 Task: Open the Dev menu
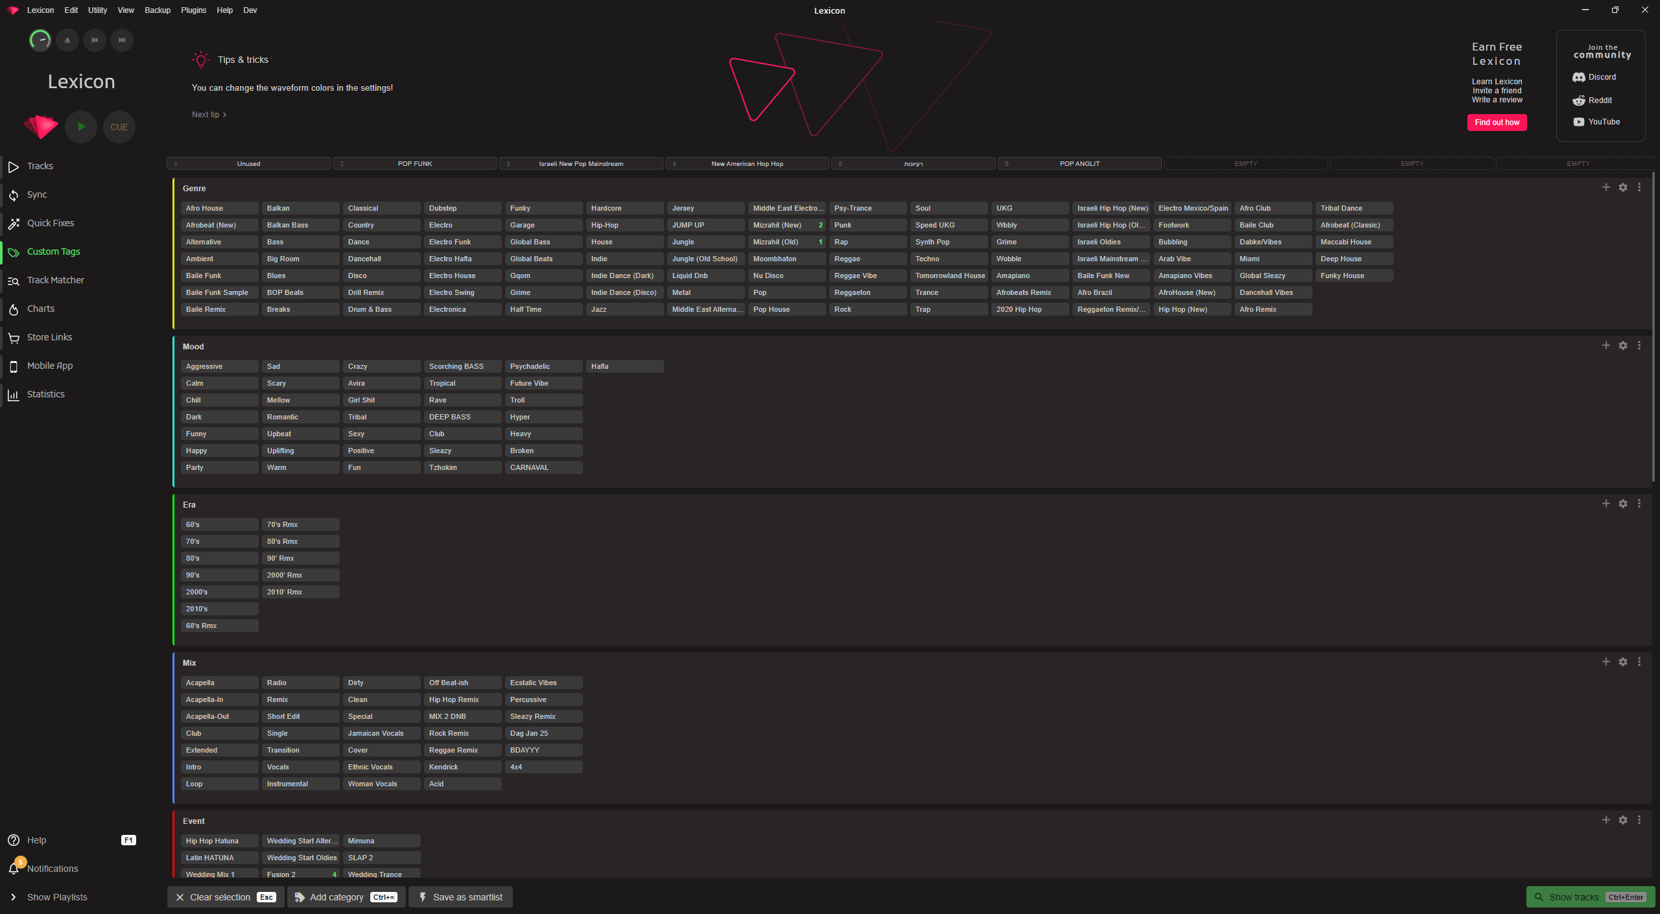250,10
